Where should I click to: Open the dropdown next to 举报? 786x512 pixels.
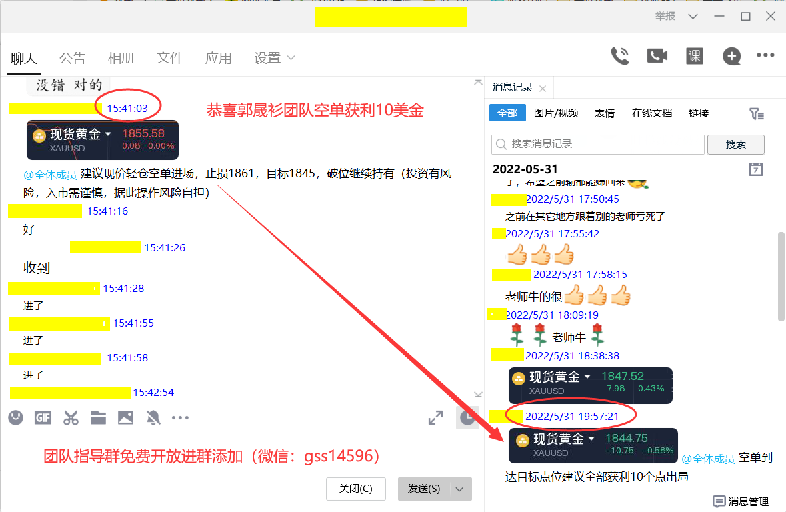(693, 17)
